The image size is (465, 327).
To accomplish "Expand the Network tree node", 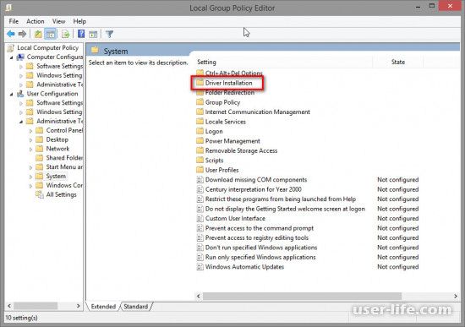I will [30, 149].
